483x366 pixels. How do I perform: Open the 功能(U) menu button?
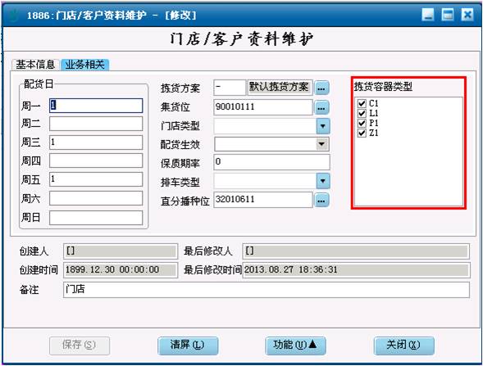coord(295,346)
